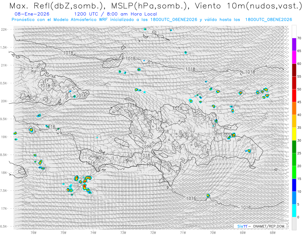Click the colorbar '30' tick value
The height and width of the screenshot is (236, 306).
click(299, 141)
